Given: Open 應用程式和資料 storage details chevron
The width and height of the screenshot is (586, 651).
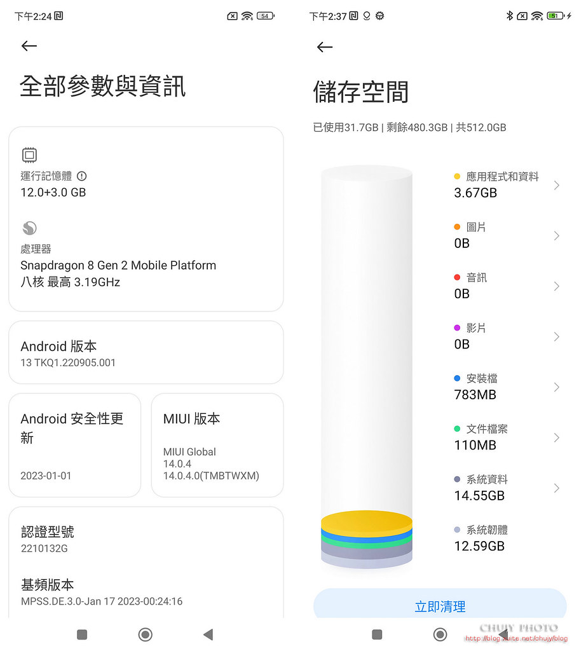Looking at the screenshot, I should pos(557,185).
